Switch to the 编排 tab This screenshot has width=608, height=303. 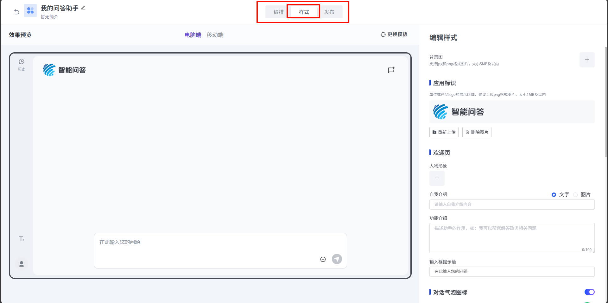click(278, 12)
